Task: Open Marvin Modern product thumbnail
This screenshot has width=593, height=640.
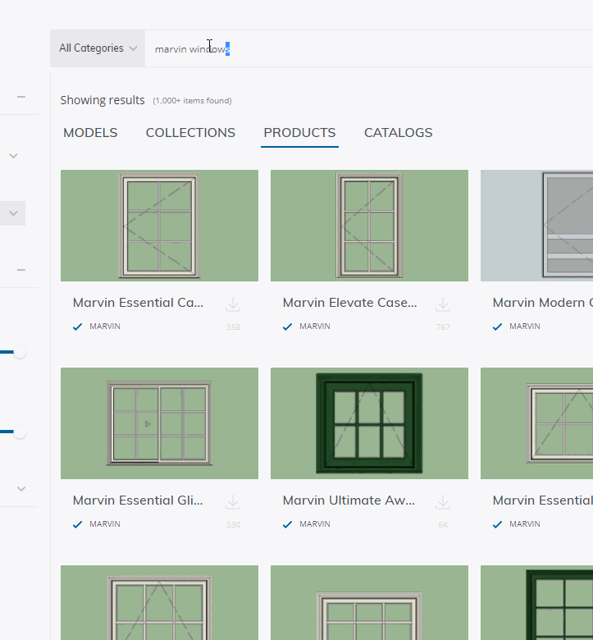Action: [x=536, y=226]
